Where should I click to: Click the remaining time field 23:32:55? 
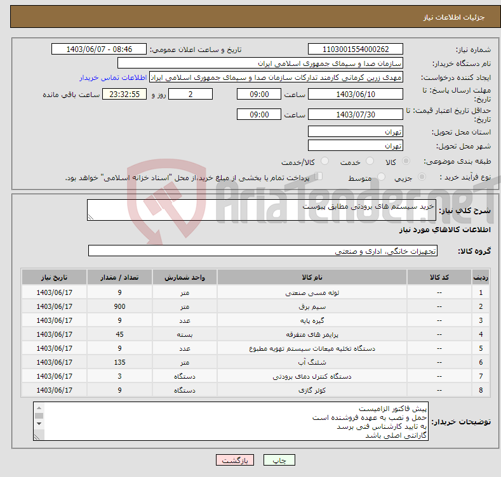click(124, 94)
